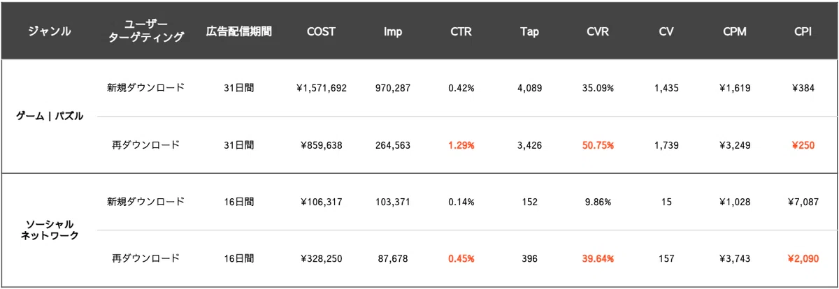Image resolution: width=839 pixels, height=289 pixels.
Task: Select the 970,287 impressions value
Action: (x=393, y=88)
